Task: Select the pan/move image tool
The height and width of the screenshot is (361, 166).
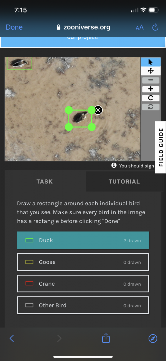Action: [151, 71]
